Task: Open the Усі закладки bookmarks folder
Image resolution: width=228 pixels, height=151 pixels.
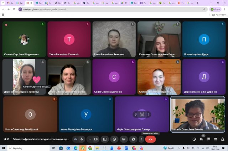Action: [x=218, y=15]
